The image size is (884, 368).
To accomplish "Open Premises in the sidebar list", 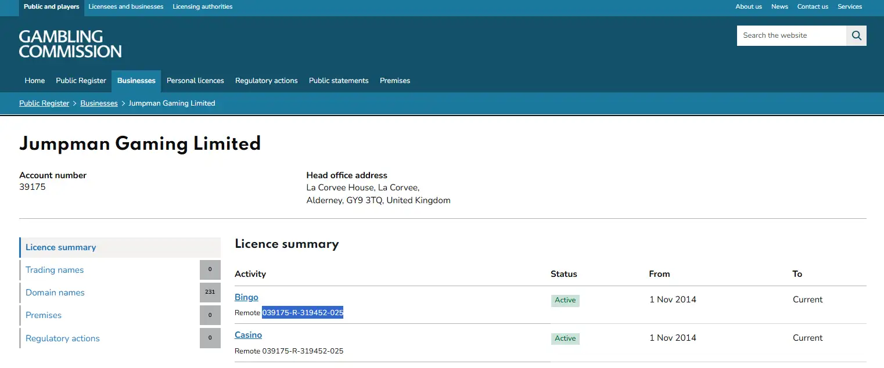I will pyautogui.click(x=44, y=315).
